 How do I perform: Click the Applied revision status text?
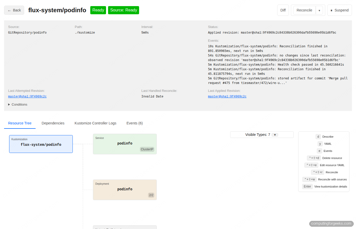[x=272, y=33]
